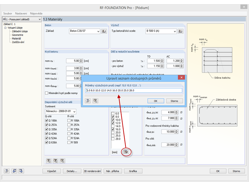Confirm the diameters dialog with OK
The image size is (249, 186).
click(156, 101)
